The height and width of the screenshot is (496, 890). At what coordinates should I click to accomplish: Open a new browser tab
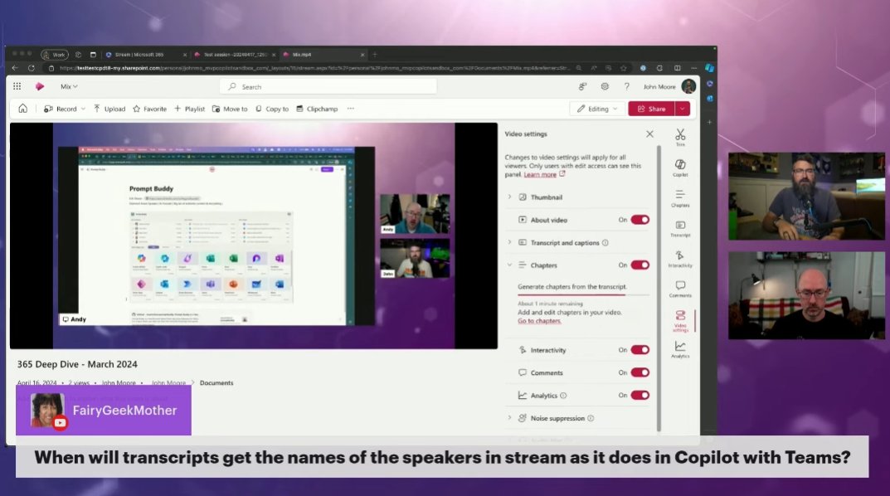(x=375, y=55)
